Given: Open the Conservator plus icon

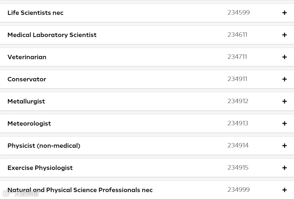Looking at the screenshot, I should click(x=285, y=79).
